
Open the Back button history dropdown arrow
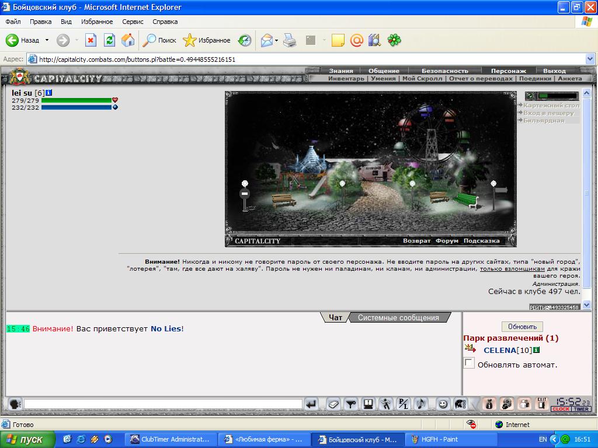(x=47, y=40)
